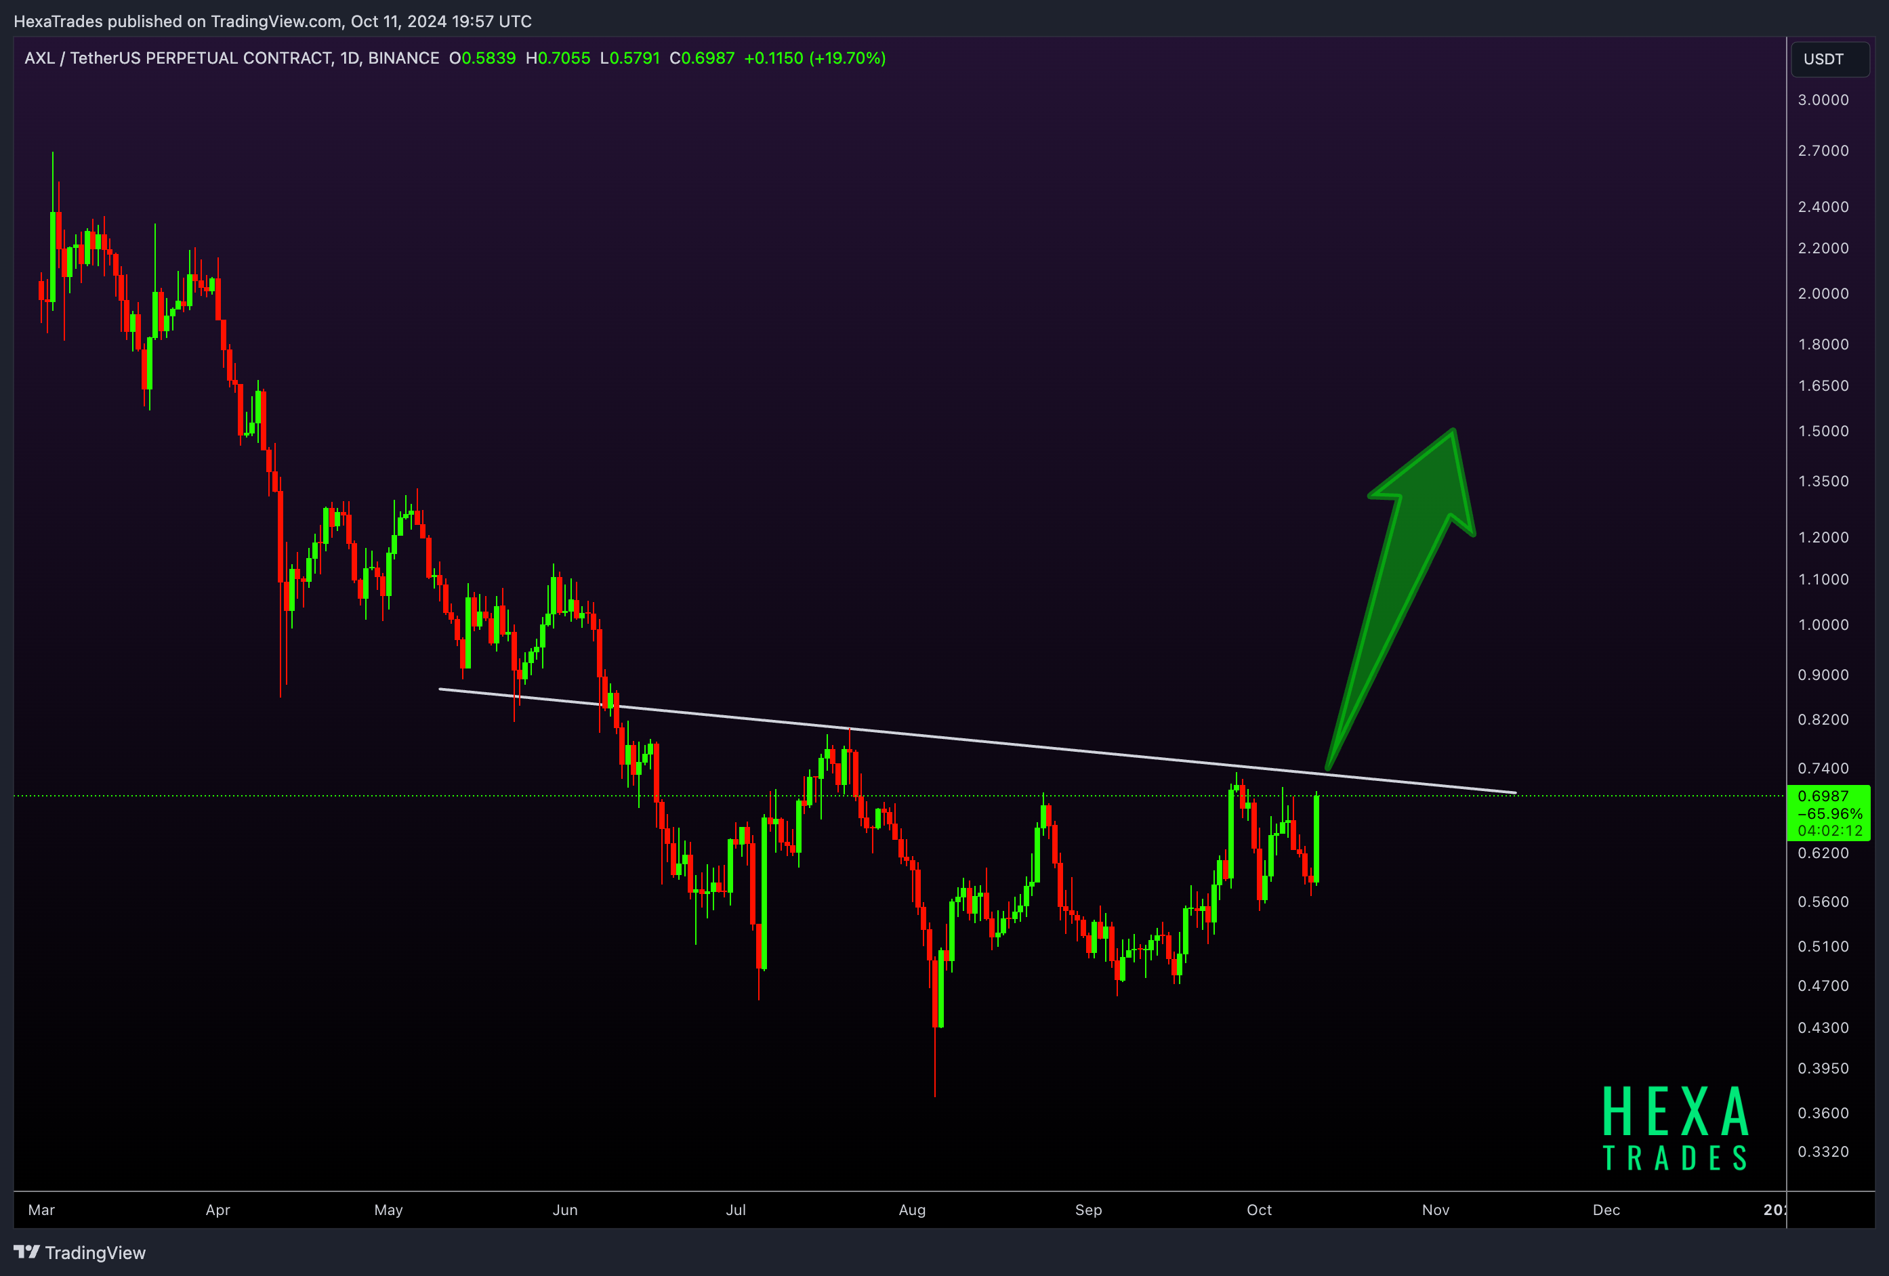Click the HexaTrades published header text

[x=272, y=21]
